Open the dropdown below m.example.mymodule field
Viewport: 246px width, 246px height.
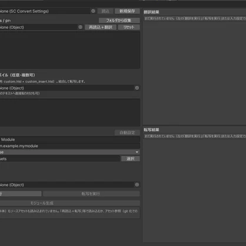click(70, 152)
